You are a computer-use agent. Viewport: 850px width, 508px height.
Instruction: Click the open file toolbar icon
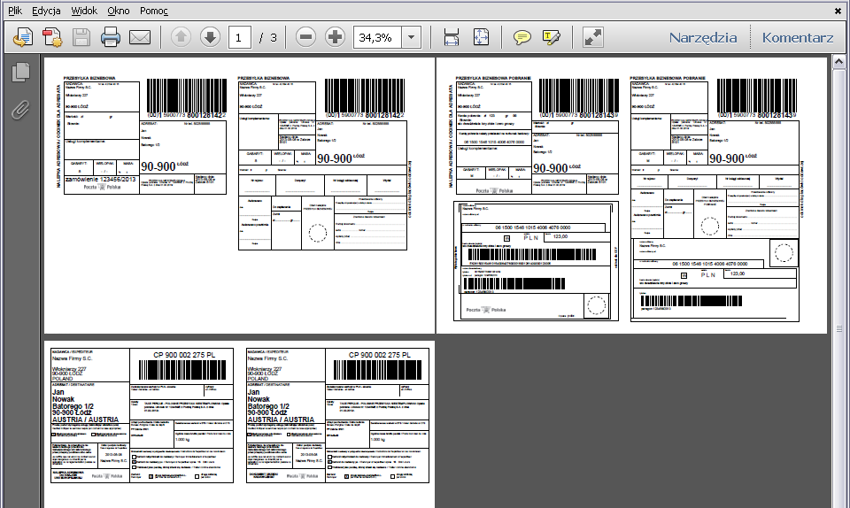tap(23, 37)
